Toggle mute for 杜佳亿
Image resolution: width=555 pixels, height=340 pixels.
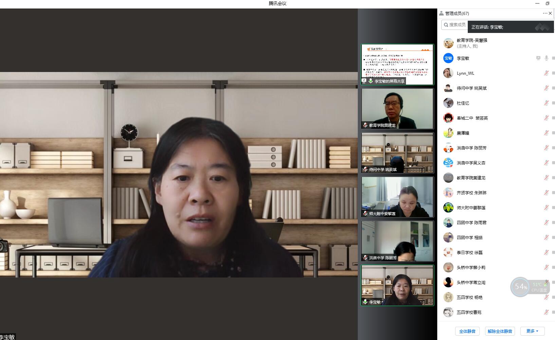547,103
